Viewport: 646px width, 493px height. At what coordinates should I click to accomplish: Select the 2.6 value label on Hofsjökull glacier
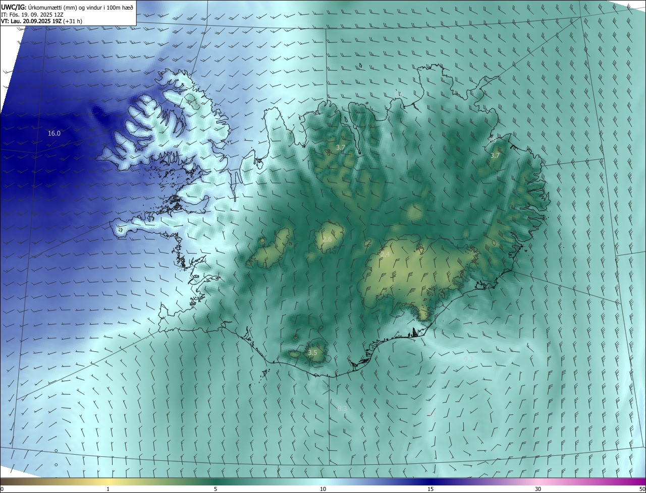tap(327, 239)
